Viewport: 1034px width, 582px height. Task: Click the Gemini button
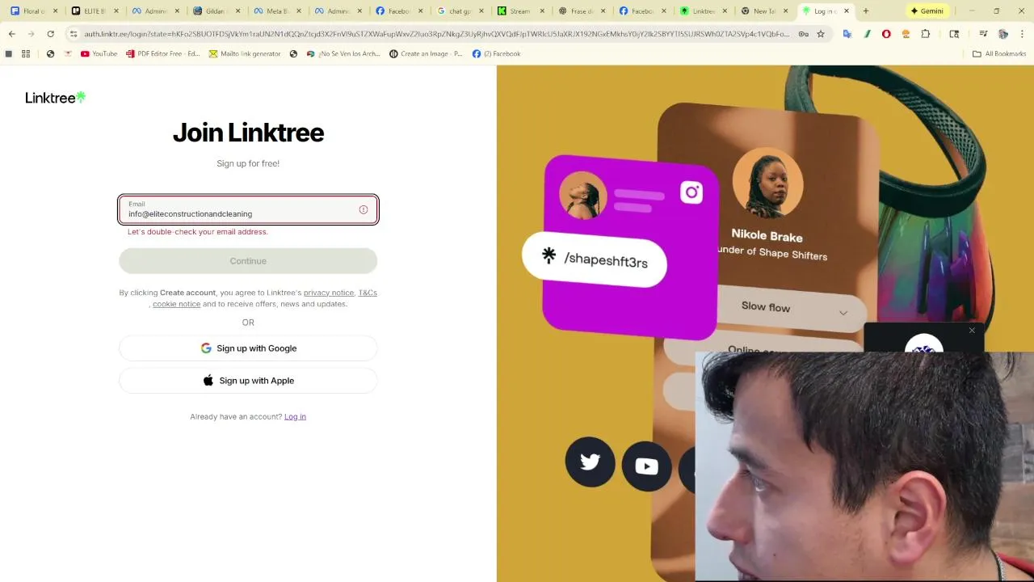pyautogui.click(x=927, y=11)
